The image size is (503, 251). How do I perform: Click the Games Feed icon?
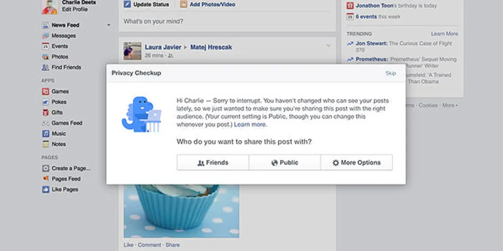tap(46, 123)
